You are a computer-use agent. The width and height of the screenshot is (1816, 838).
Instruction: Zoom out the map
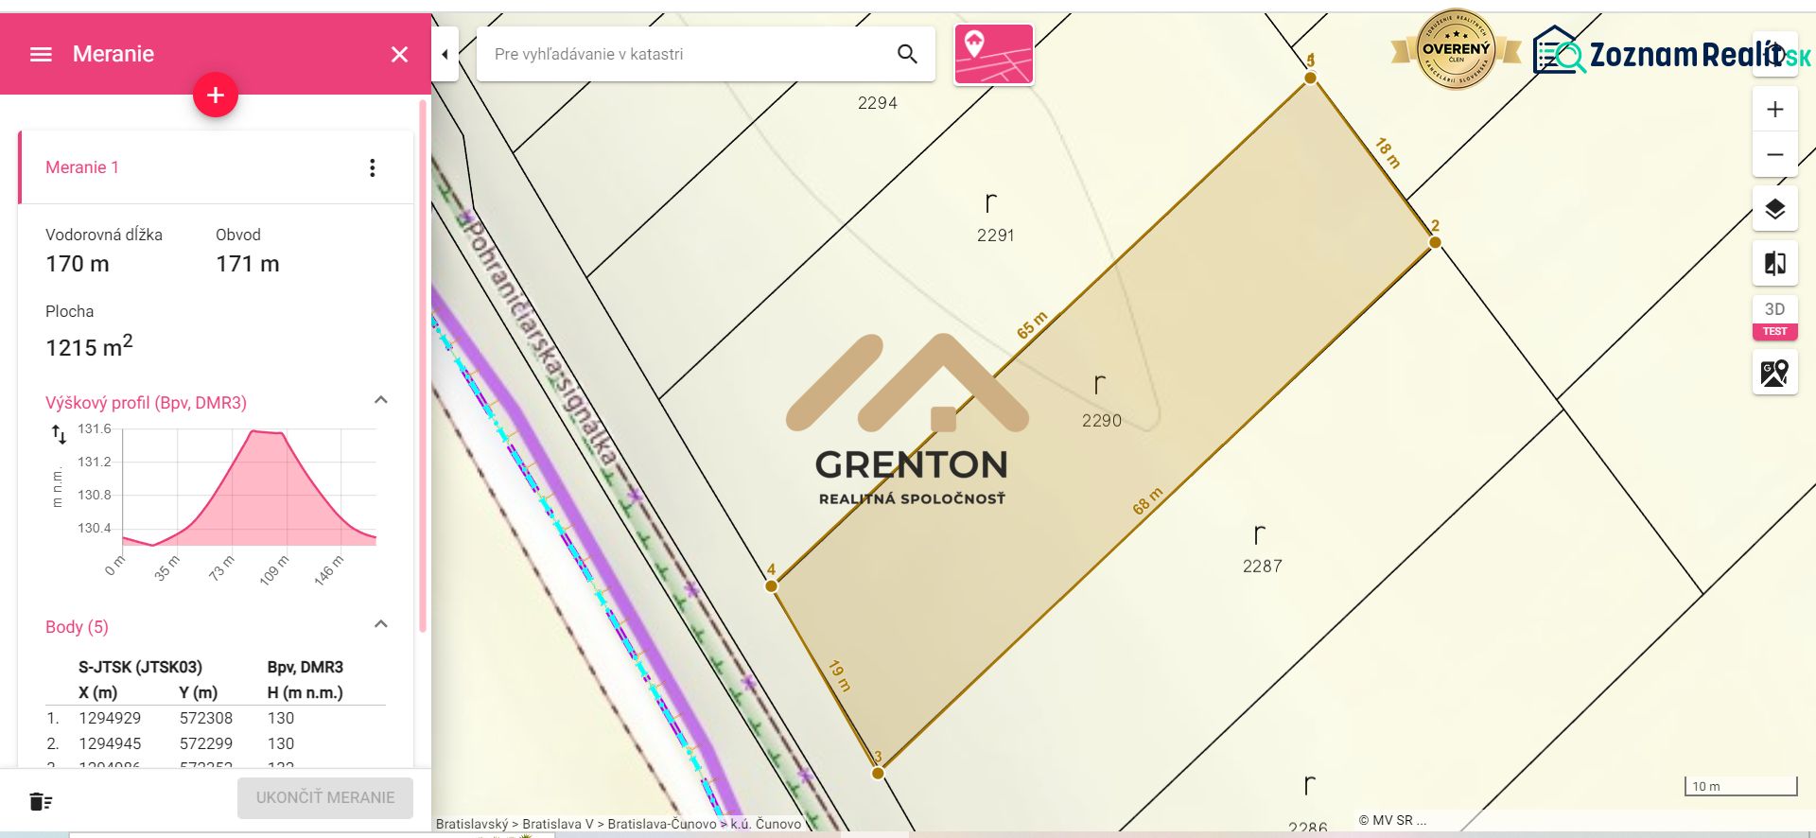click(x=1774, y=154)
